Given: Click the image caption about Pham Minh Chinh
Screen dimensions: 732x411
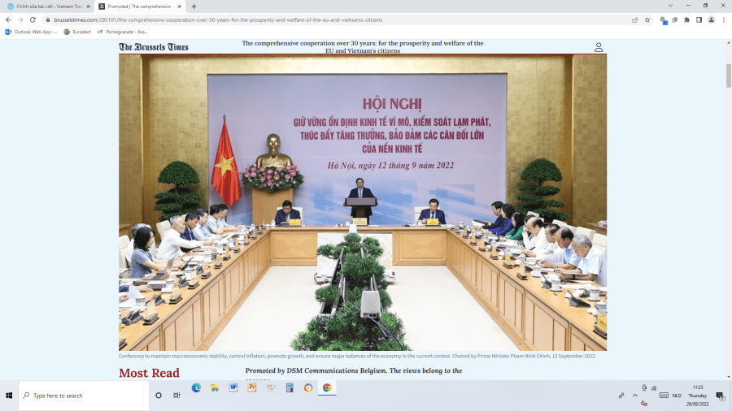Looking at the screenshot, I should tap(357, 356).
